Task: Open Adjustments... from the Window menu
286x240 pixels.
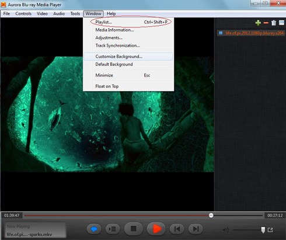Action: pos(128,38)
